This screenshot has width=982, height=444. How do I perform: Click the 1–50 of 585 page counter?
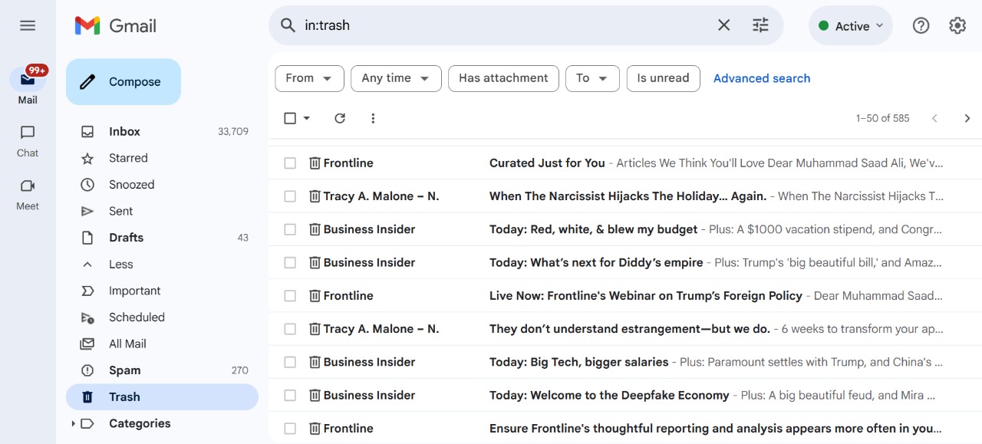tap(882, 118)
